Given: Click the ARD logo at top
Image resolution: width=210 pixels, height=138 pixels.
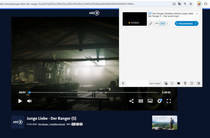Looking at the screenshot, I should point(94,13).
